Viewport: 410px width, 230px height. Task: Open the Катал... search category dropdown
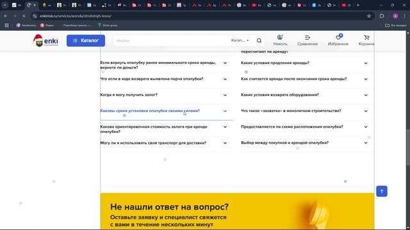pos(240,40)
